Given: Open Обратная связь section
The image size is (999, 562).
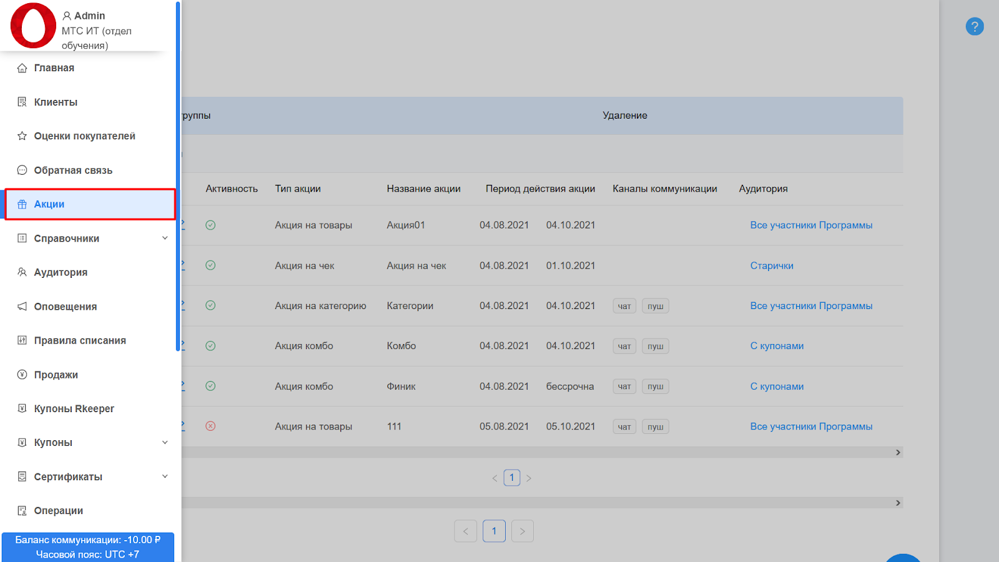Looking at the screenshot, I should (x=73, y=170).
